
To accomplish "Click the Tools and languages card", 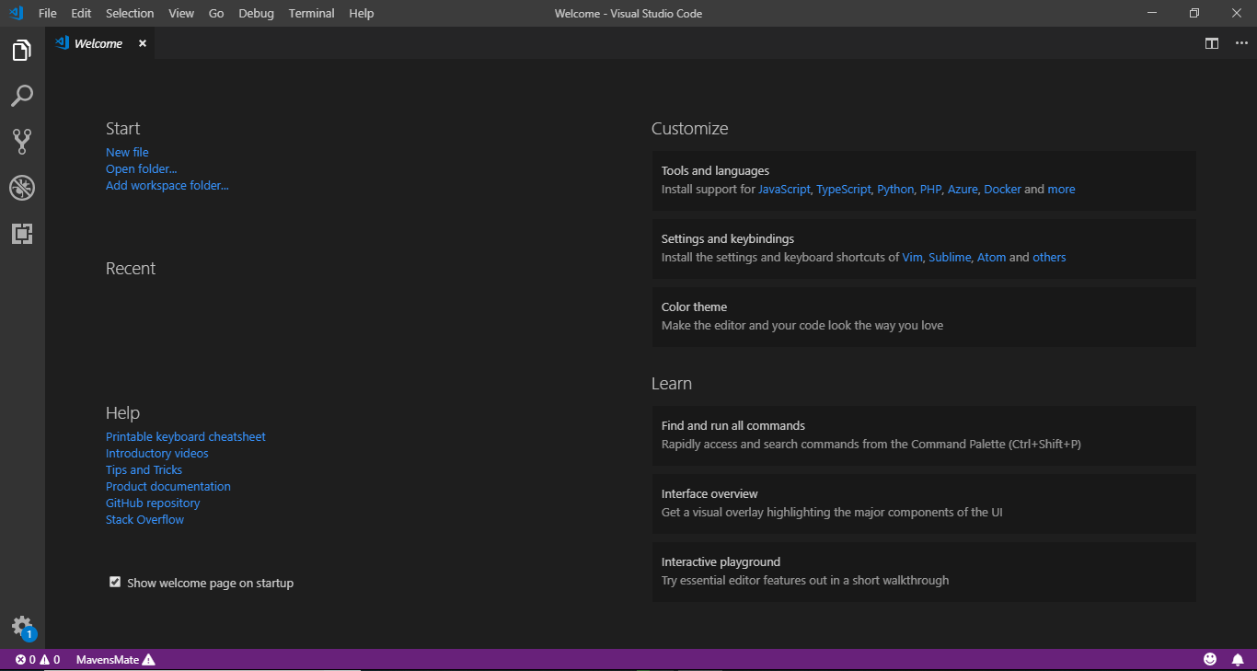I will click(x=924, y=180).
